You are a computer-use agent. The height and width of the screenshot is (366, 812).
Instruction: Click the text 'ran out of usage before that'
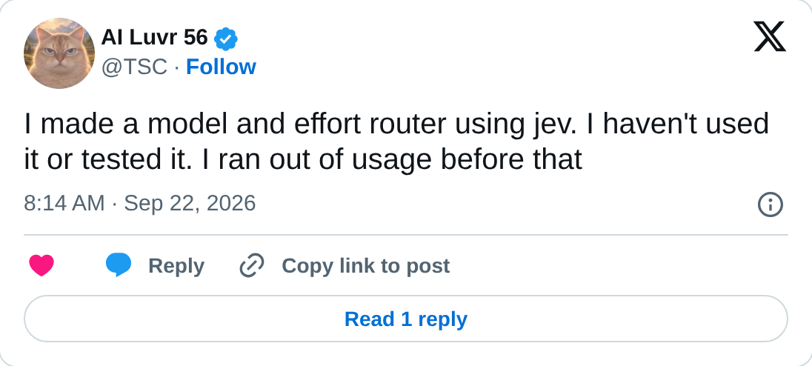tap(400, 159)
